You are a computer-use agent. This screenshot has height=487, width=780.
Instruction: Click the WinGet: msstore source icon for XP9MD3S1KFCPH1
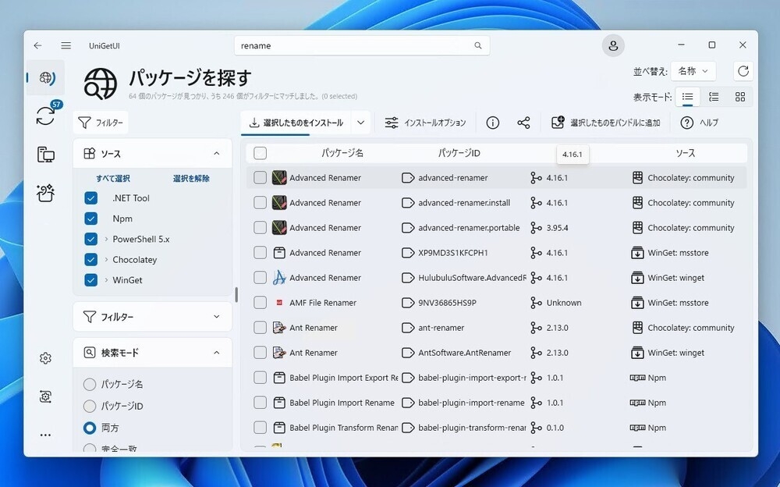(x=637, y=252)
